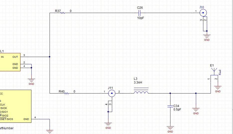This screenshot has height=134, width=233.
Task: Select GND symbol below J10
Action: pos(207,37)
